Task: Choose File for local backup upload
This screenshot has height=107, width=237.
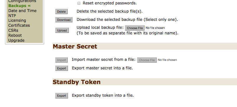Action: point(135,28)
